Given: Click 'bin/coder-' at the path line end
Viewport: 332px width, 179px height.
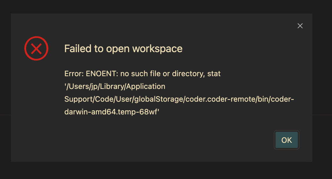Looking at the screenshot, I should point(276,99).
